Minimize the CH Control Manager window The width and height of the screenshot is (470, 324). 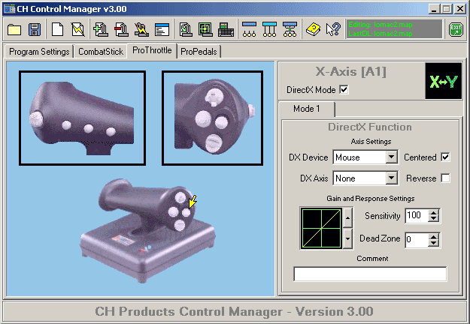tap(434, 9)
